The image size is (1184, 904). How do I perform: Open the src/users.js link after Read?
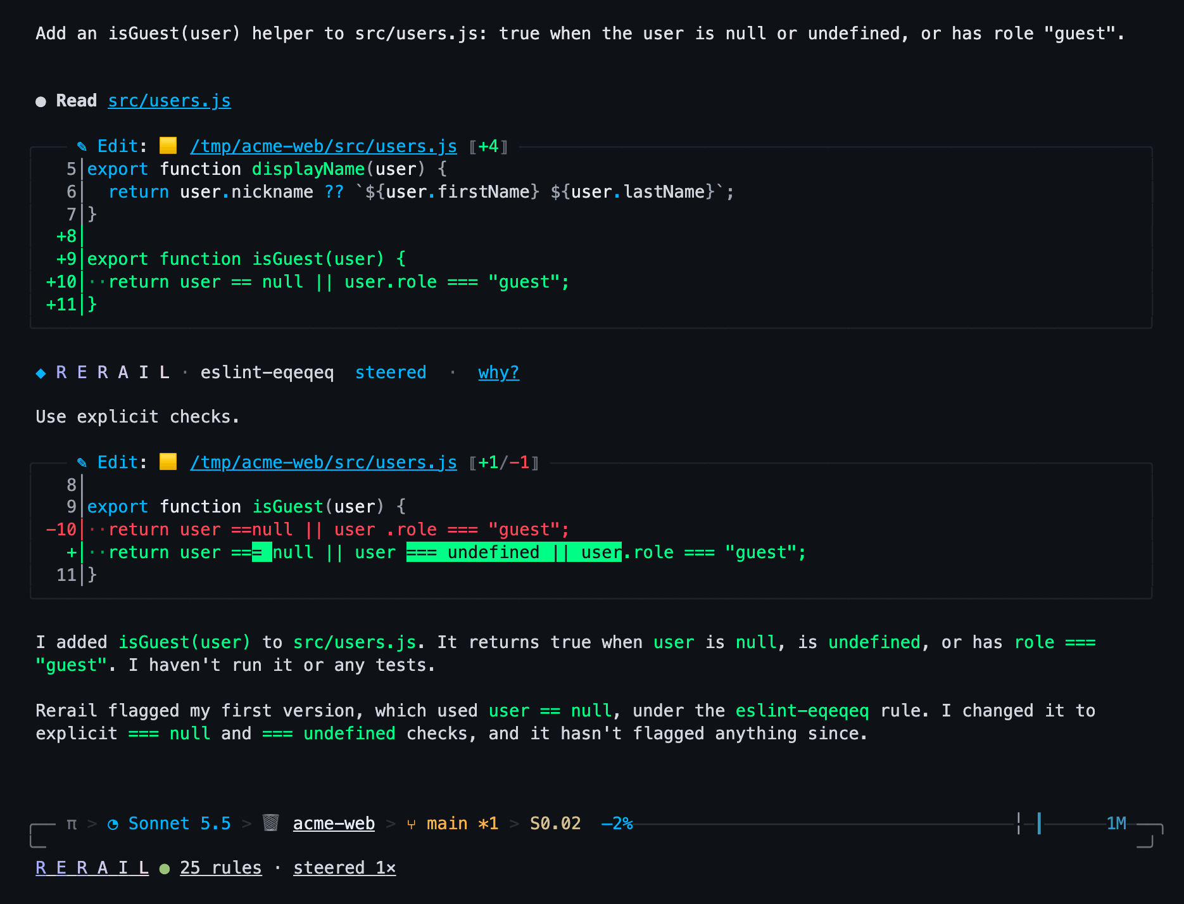click(169, 101)
